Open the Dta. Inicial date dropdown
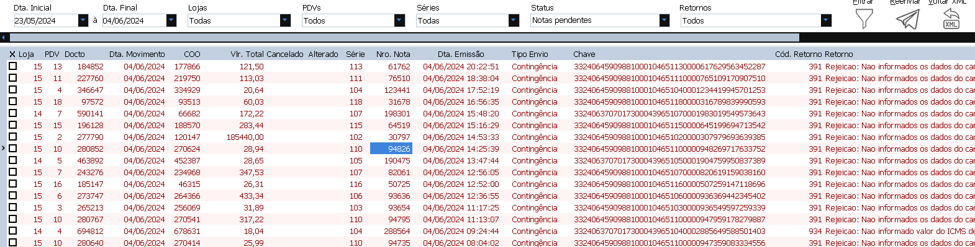 click(83, 20)
